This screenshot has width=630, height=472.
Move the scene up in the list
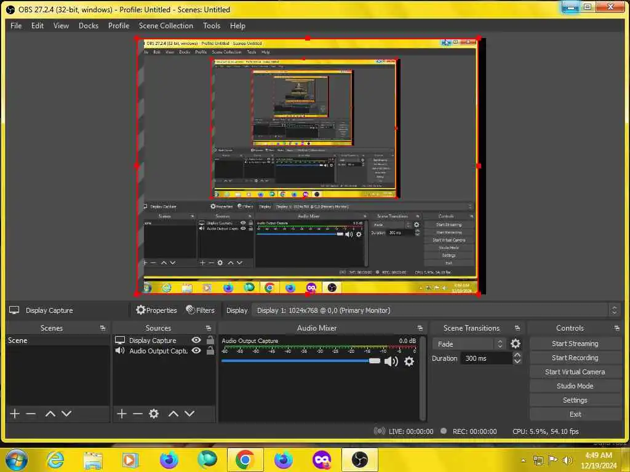(x=50, y=414)
